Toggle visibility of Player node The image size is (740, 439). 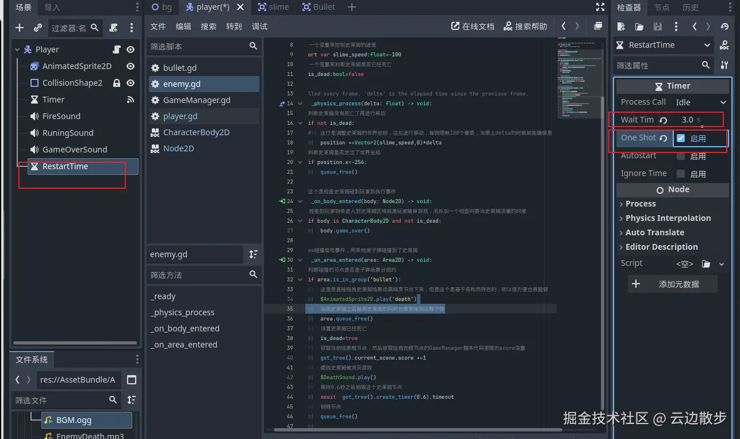131,49
